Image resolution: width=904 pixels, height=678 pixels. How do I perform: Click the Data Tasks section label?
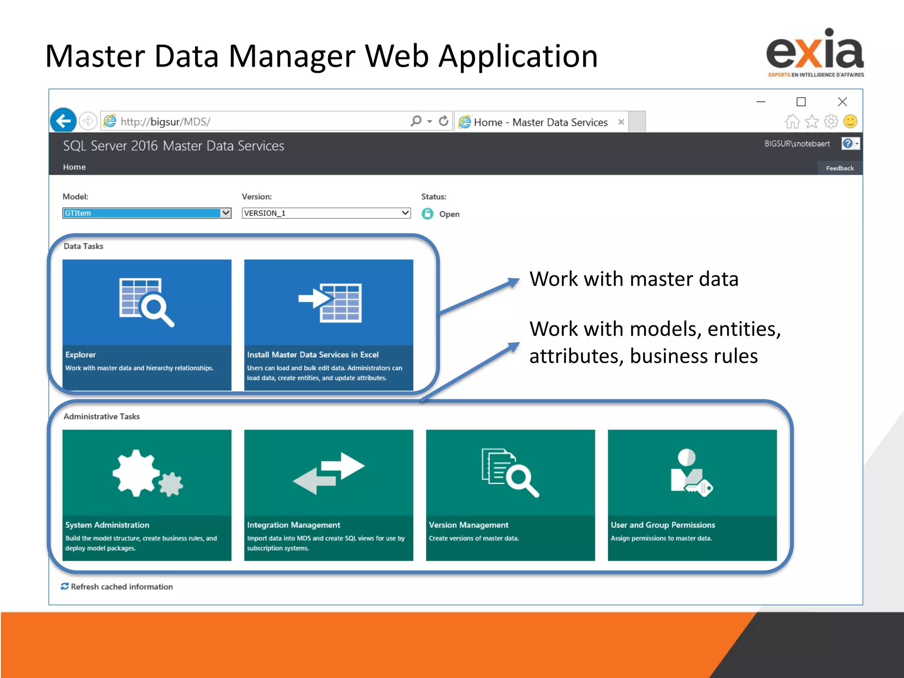(83, 246)
